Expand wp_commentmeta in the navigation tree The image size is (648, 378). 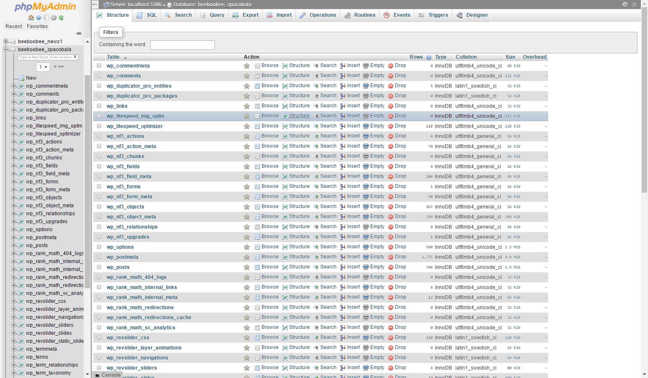(x=13, y=86)
